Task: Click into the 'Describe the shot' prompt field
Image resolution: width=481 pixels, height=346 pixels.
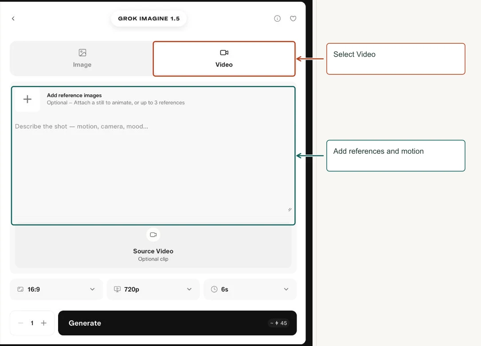Action: (153, 167)
